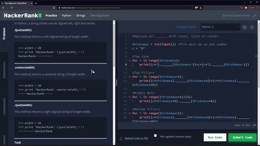260x146 pixels.
Task: Click the 'HackerRank----------' output line
Action: click(35, 56)
